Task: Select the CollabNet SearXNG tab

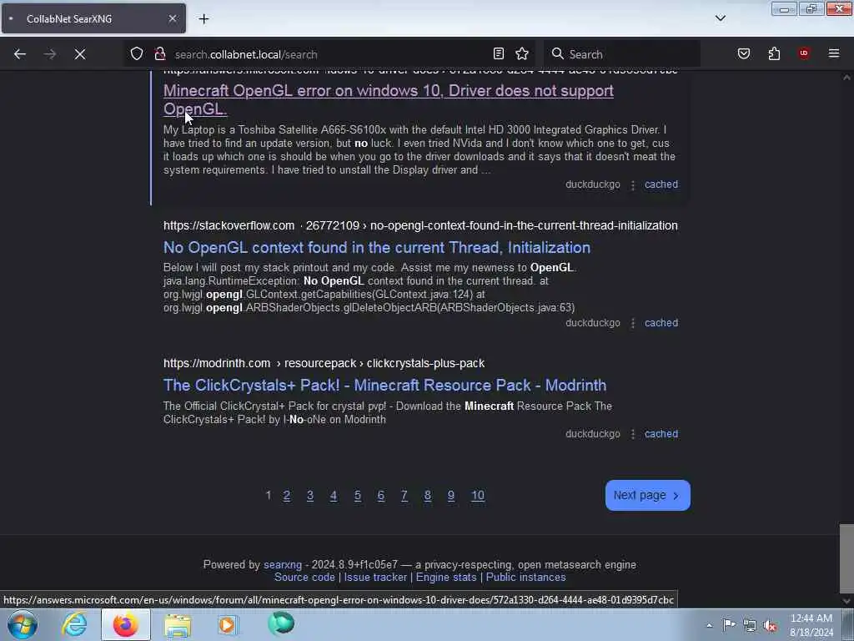Action: [93, 18]
